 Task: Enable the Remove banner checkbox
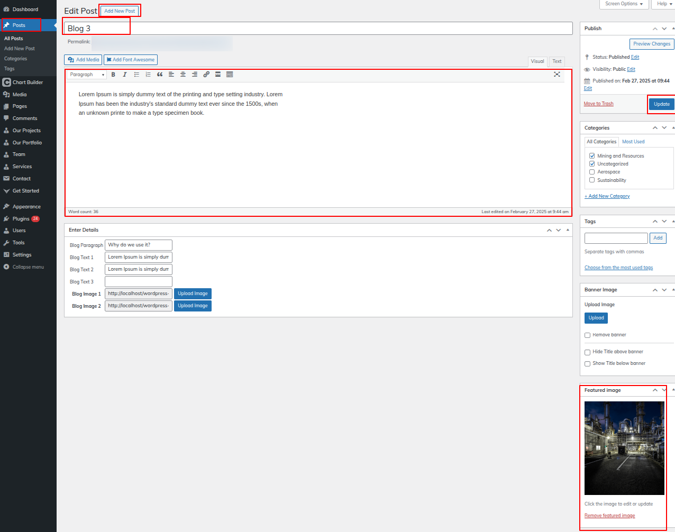tap(587, 335)
